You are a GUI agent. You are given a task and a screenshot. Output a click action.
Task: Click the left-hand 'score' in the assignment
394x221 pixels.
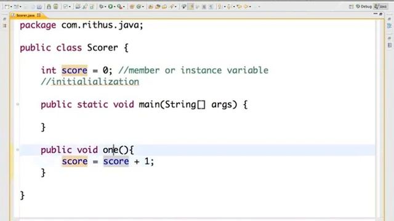(x=74, y=161)
